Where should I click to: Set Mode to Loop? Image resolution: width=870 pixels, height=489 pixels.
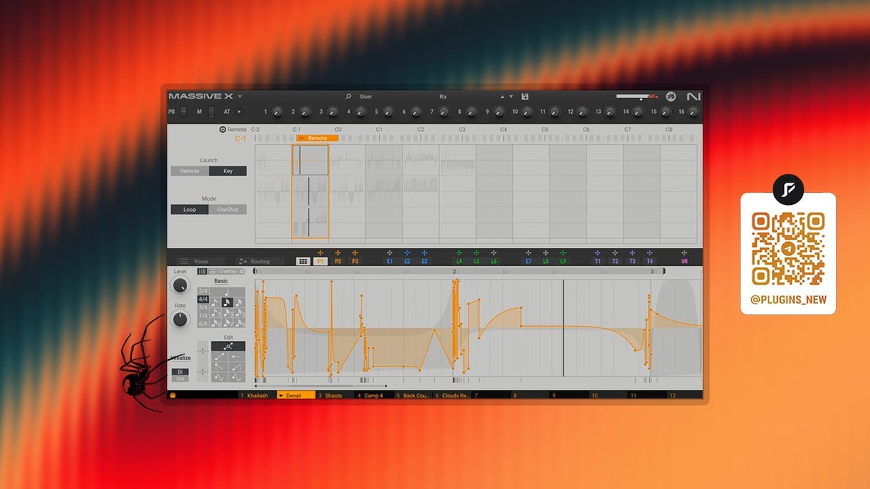coord(189,209)
